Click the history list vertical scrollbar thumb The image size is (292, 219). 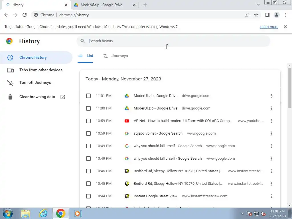[x=289, y=88]
